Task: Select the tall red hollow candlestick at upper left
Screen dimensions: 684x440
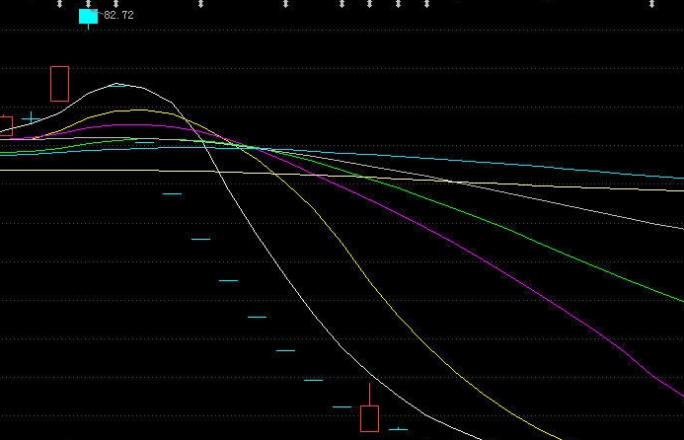Action: coord(59,84)
